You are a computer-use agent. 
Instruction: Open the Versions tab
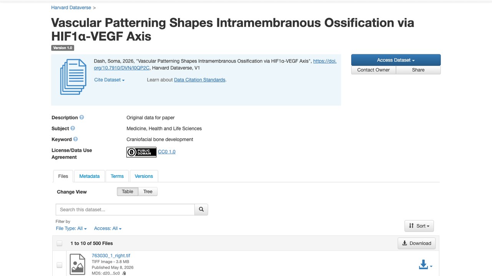[144, 176]
